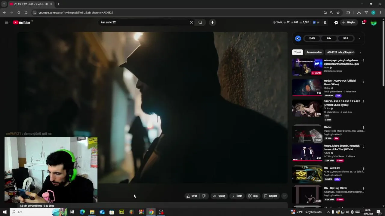Open the YouTube hamburger guide menu
This screenshot has height=216, width=385.
tap(7, 22)
